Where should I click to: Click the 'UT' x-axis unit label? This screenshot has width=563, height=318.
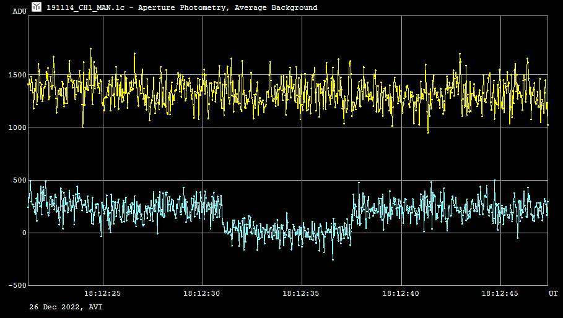pyautogui.click(x=553, y=294)
